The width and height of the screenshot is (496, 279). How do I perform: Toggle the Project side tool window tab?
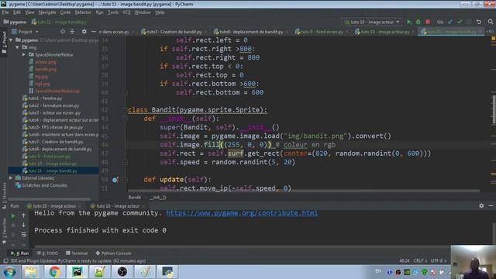pyautogui.click(x=4, y=42)
